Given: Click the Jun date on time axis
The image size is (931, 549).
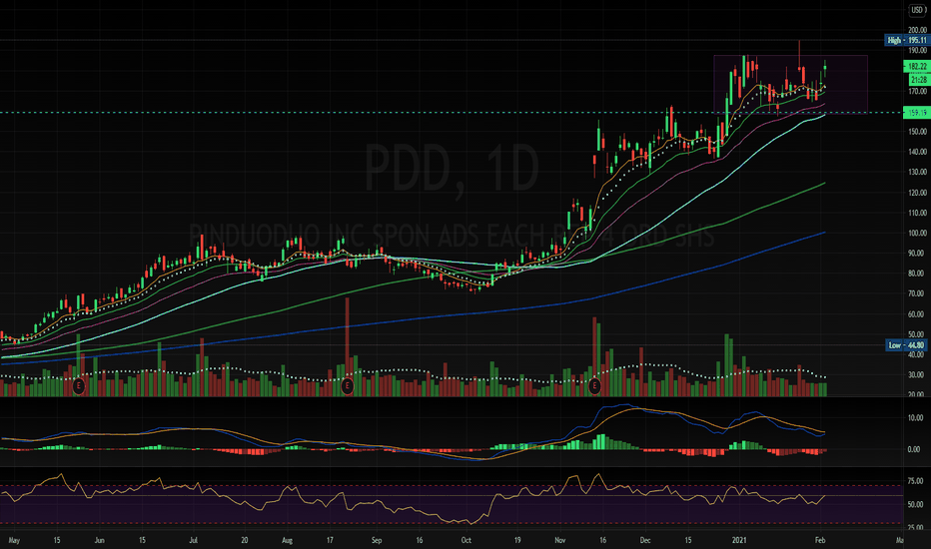Looking at the screenshot, I should click(100, 540).
